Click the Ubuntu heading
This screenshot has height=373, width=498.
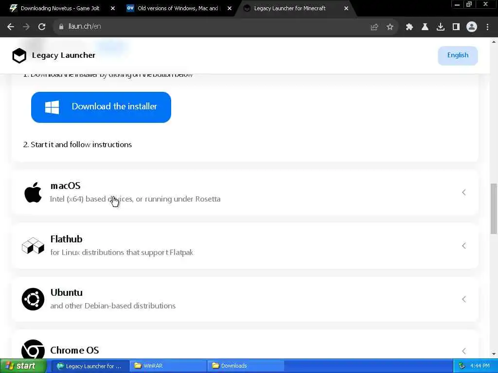point(66,292)
